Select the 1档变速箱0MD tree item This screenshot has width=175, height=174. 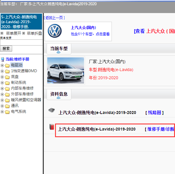tap(24, 71)
